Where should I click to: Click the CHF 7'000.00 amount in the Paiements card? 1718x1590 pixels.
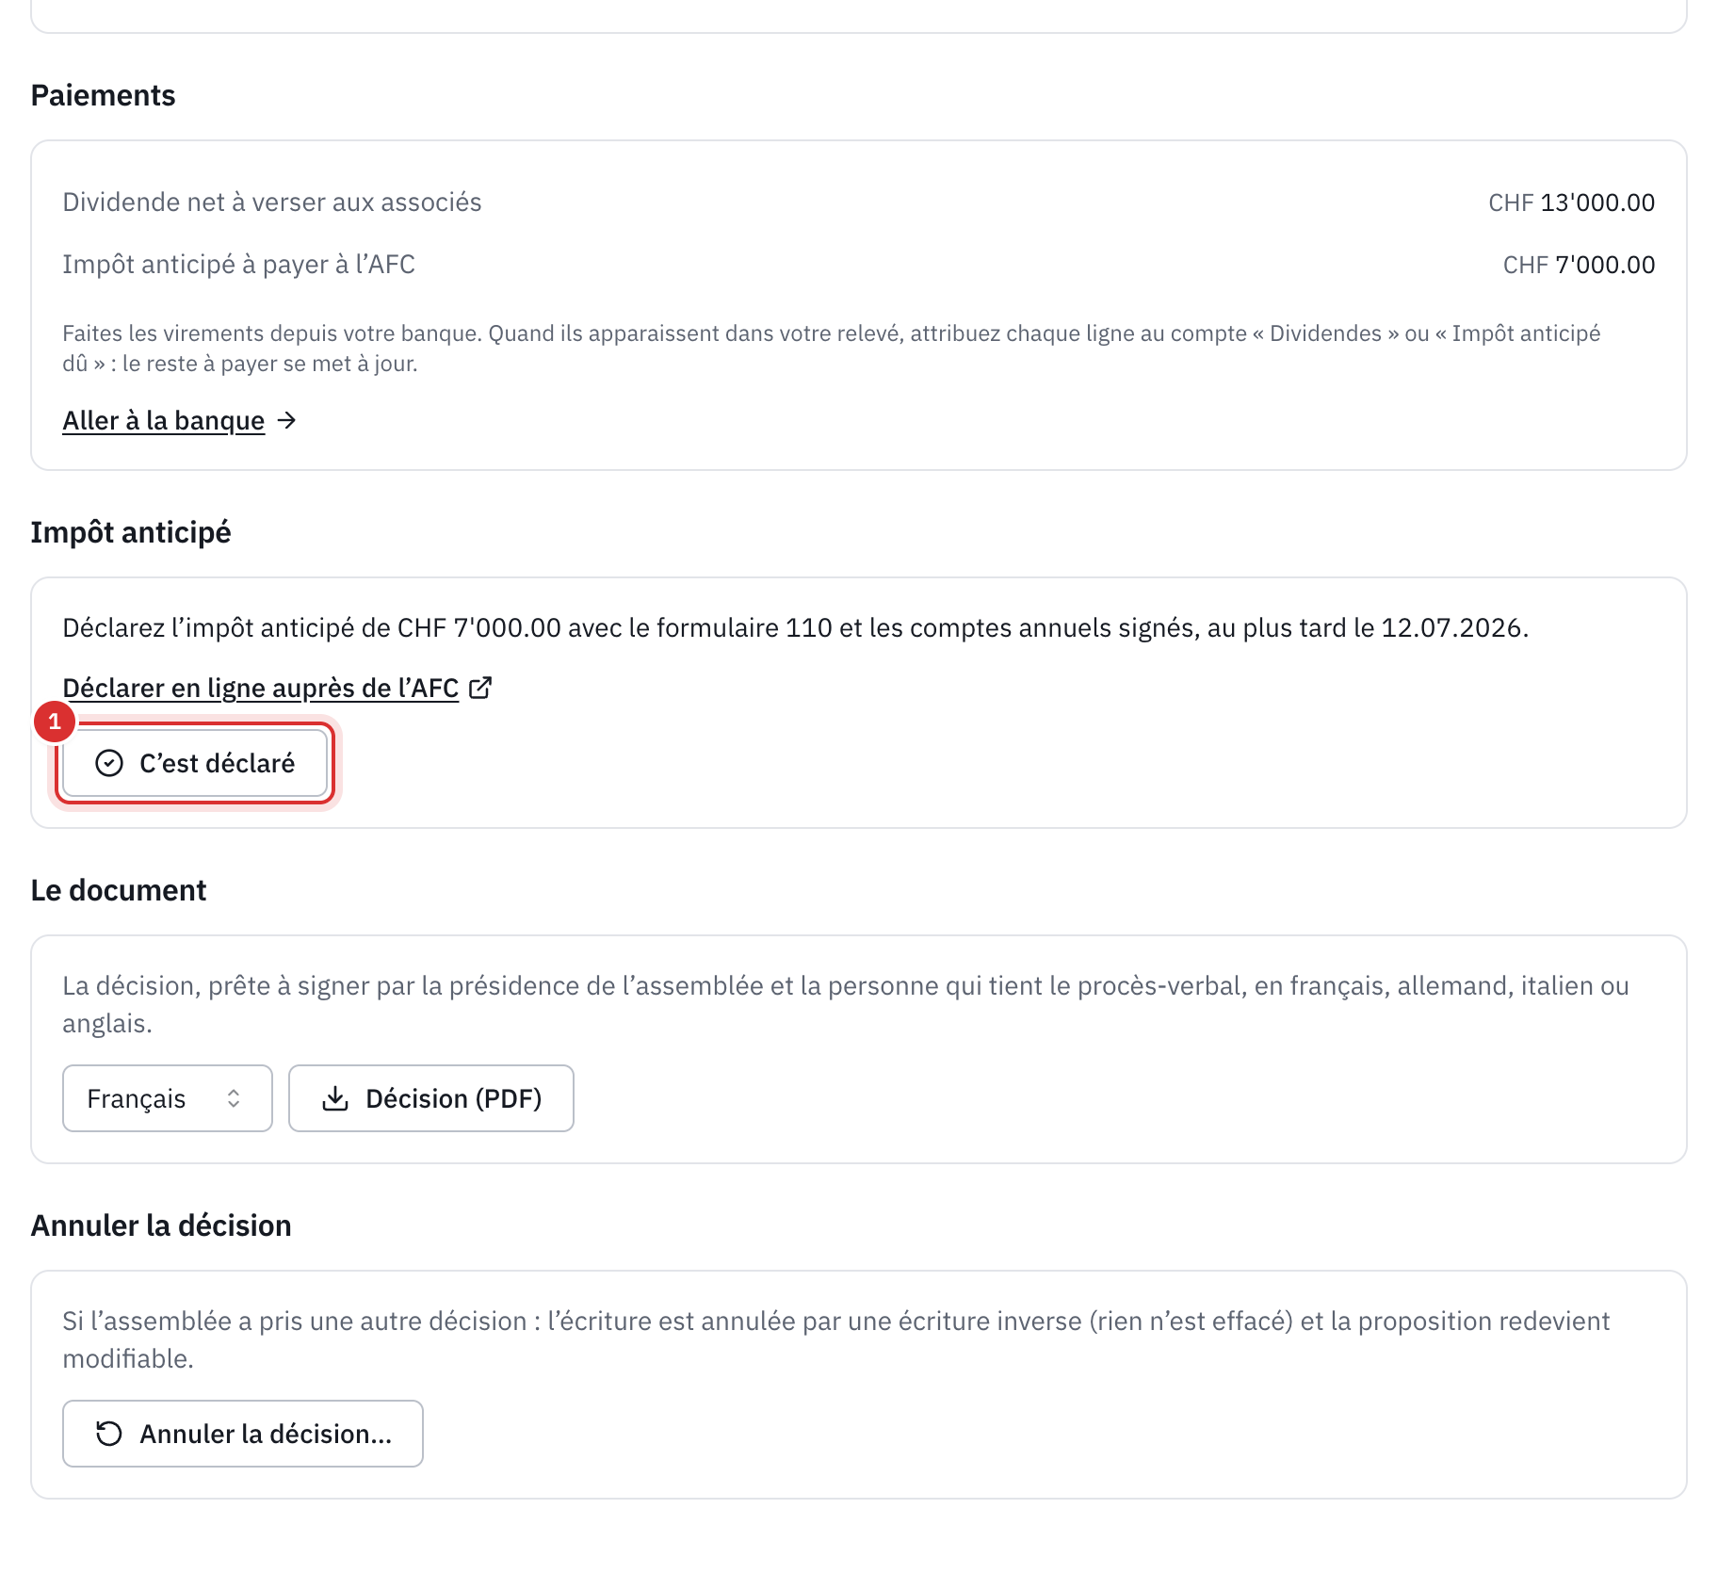click(x=1579, y=265)
